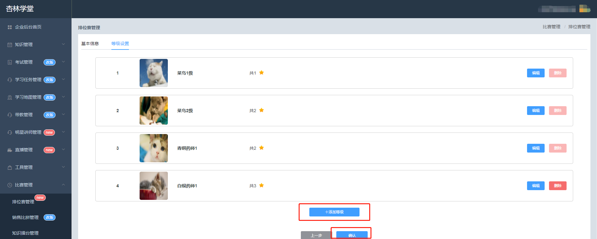
Task: Click the 菜鸟2级 cat thumbnail
Action: [154, 111]
